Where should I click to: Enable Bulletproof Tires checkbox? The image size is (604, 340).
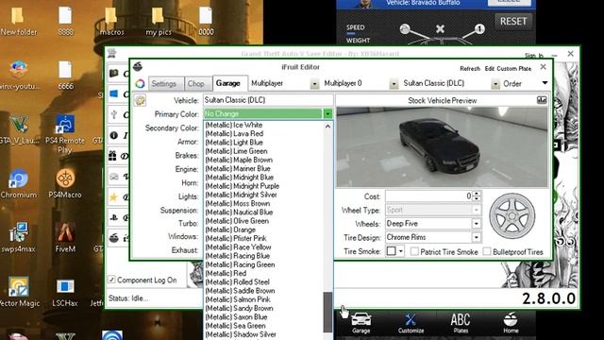(x=487, y=251)
